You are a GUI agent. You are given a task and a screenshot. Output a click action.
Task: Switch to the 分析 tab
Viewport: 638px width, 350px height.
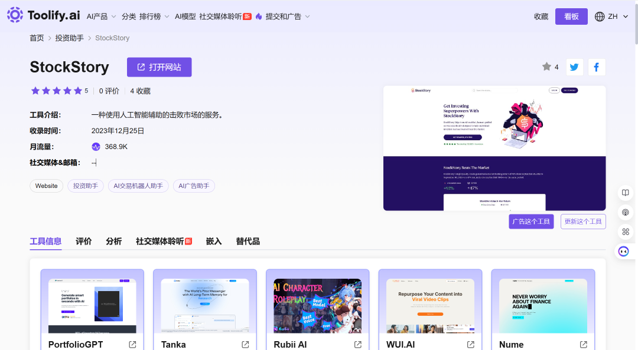tap(114, 241)
